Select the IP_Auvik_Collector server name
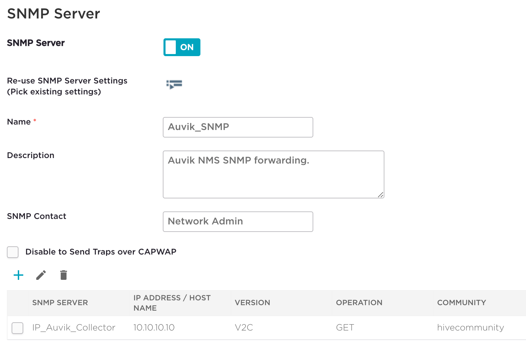Image resolution: width=526 pixels, height=351 pixels. tap(74, 327)
